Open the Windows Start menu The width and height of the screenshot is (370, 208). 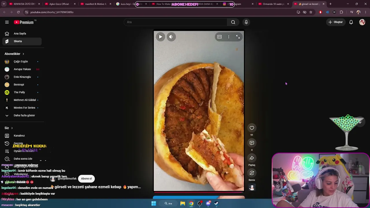(x=153, y=203)
